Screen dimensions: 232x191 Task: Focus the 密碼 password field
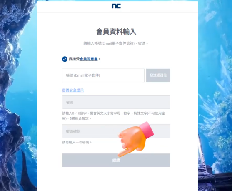tap(116, 102)
